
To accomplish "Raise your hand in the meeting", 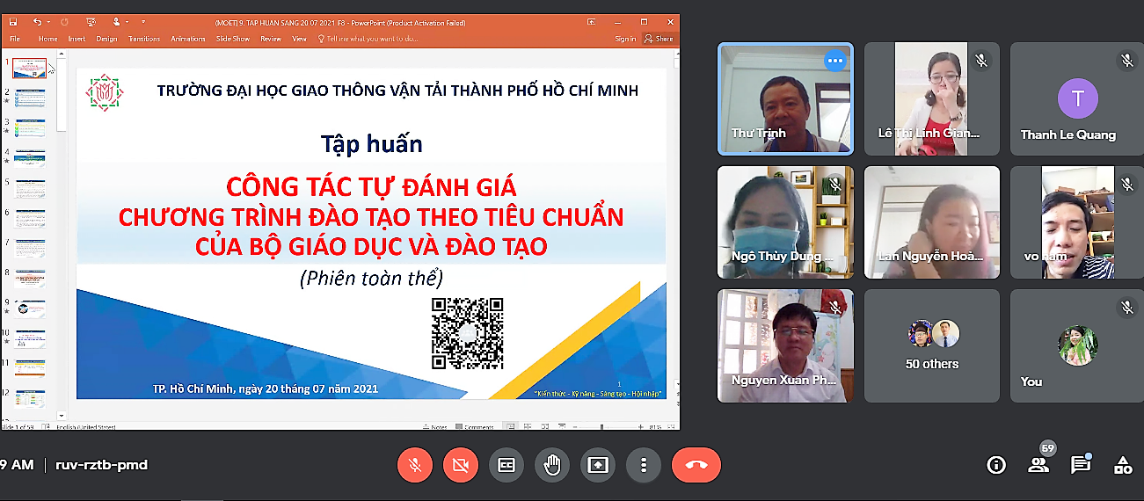I will 552,465.
